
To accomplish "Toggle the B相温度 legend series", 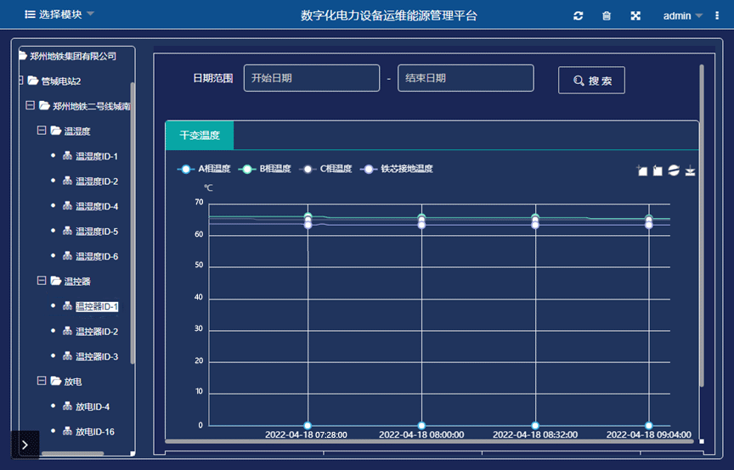I will click(265, 169).
